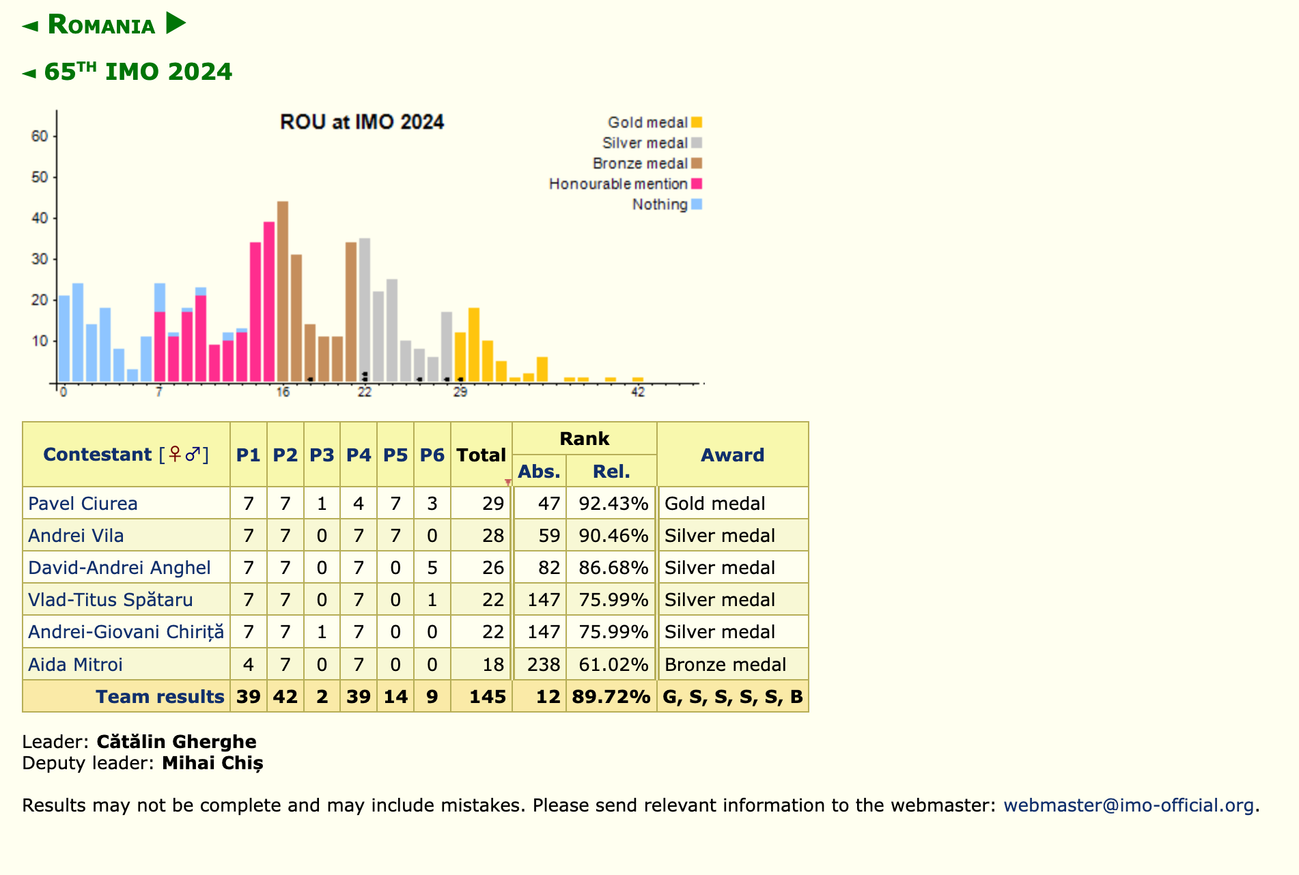Viewport: 1299px width, 875px height.
Task: Sort table by Contestant column
Action: [97, 455]
